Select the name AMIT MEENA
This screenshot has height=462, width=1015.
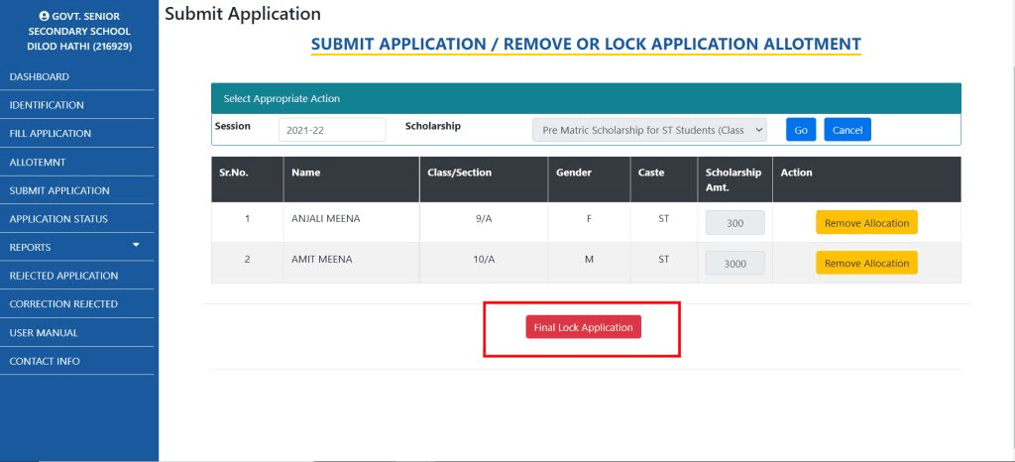[x=322, y=259]
